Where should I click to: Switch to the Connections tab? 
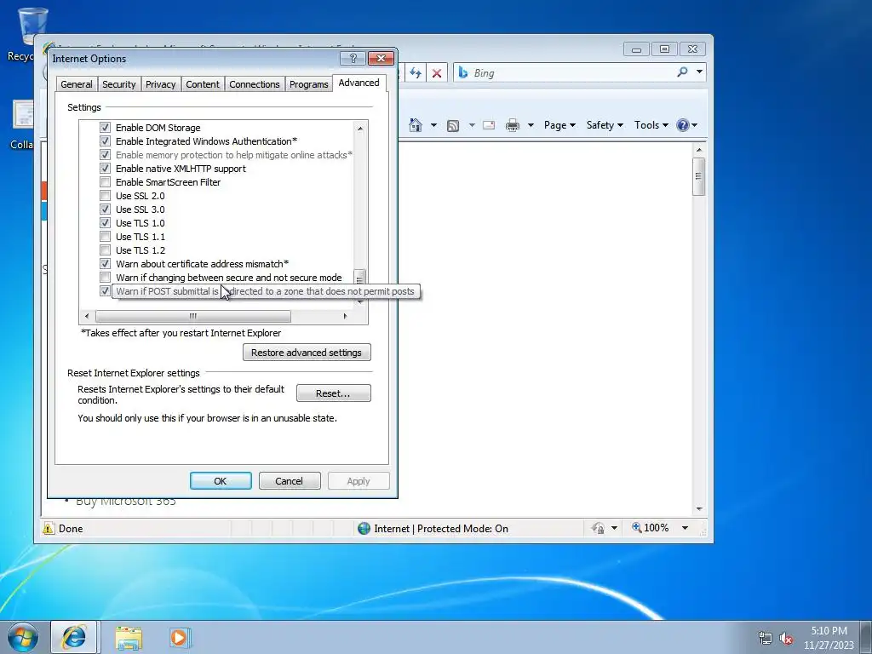pyautogui.click(x=254, y=84)
